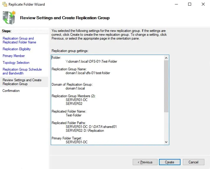Jump to the Primary Member step

[x=14, y=56]
